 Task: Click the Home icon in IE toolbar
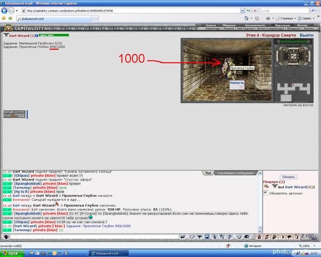(247, 18)
